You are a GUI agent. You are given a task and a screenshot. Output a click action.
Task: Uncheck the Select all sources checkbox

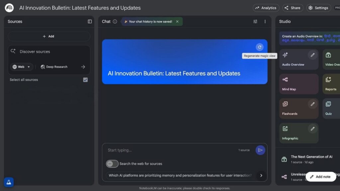click(85, 80)
